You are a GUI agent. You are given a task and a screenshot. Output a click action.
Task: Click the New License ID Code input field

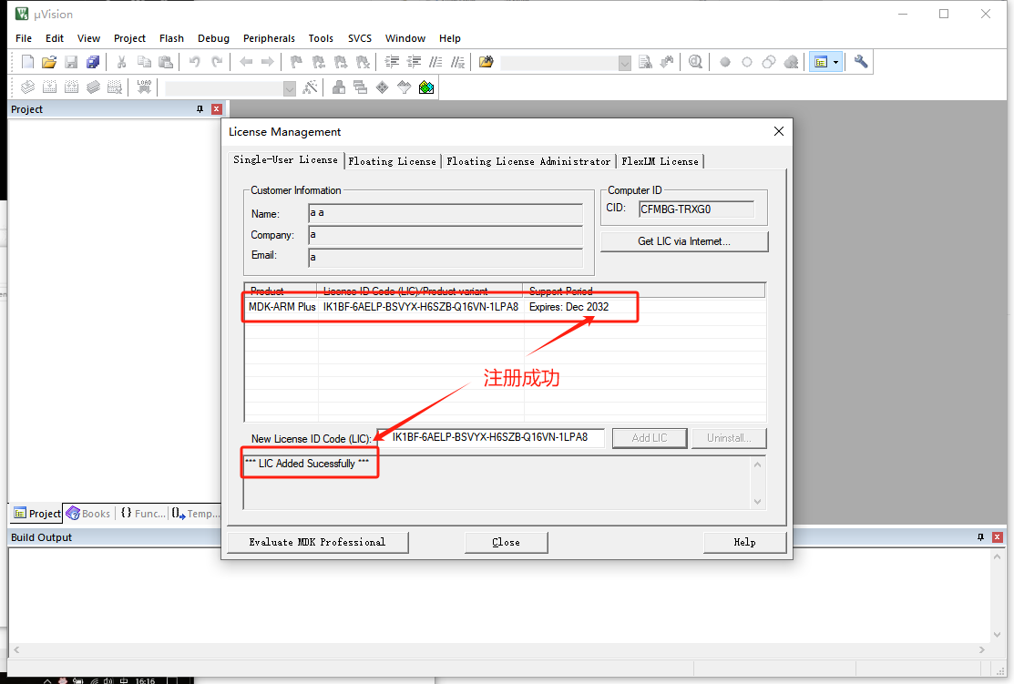[491, 438]
